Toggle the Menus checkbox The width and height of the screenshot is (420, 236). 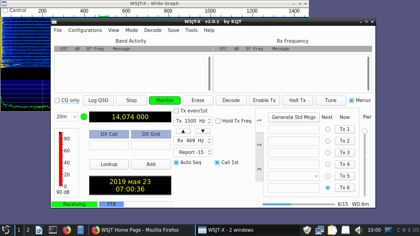pyautogui.click(x=351, y=100)
